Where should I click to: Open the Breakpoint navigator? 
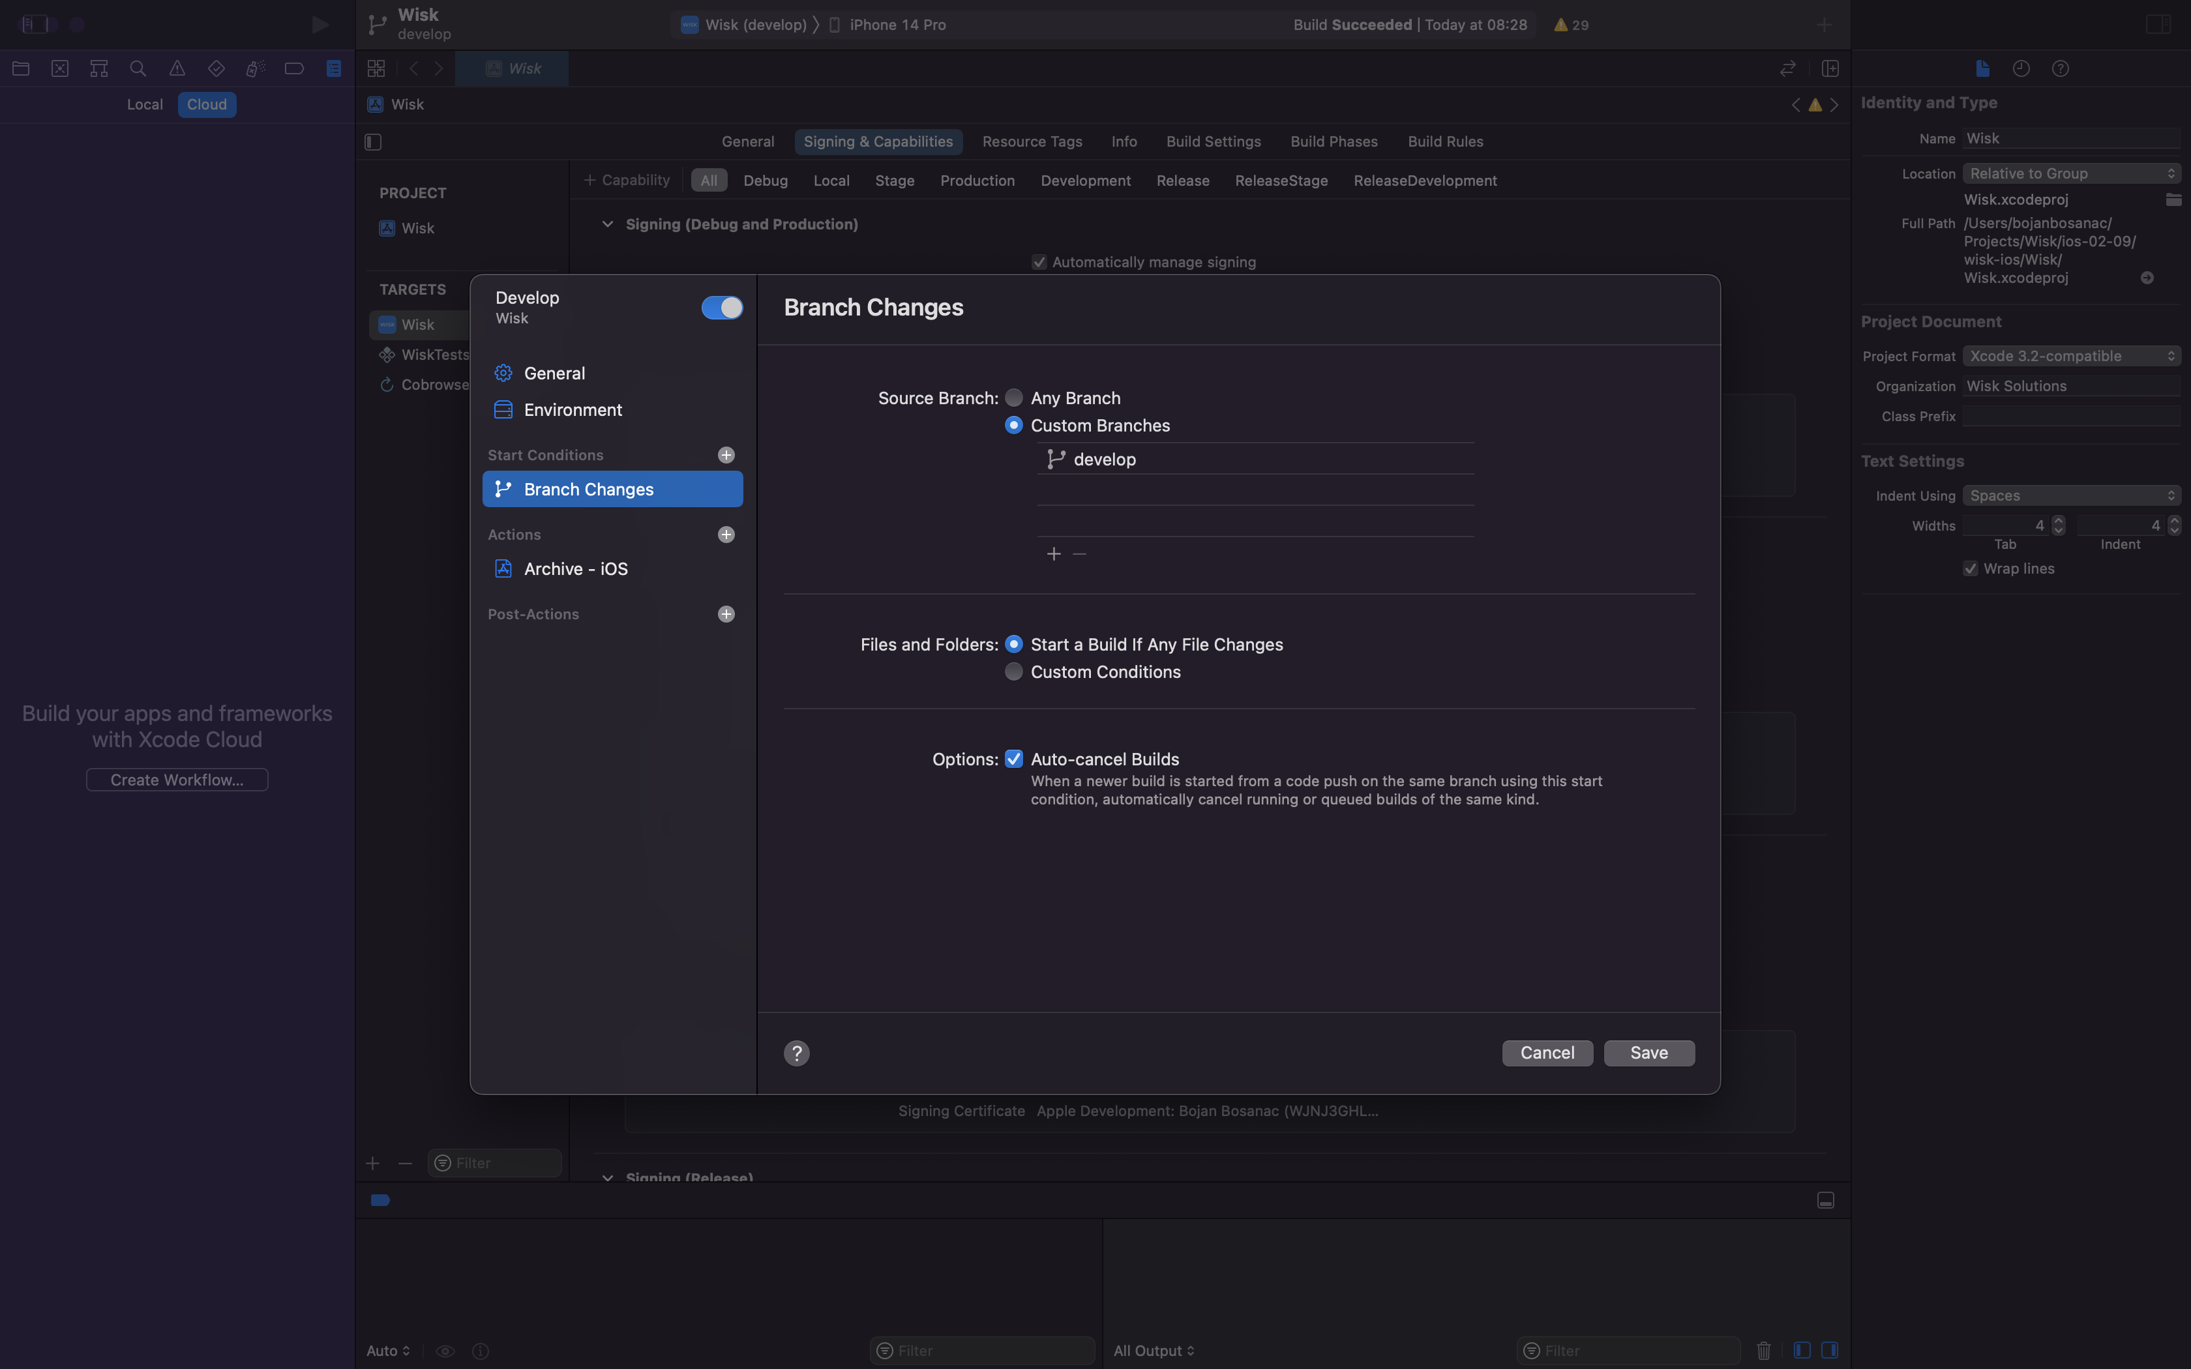(x=294, y=68)
